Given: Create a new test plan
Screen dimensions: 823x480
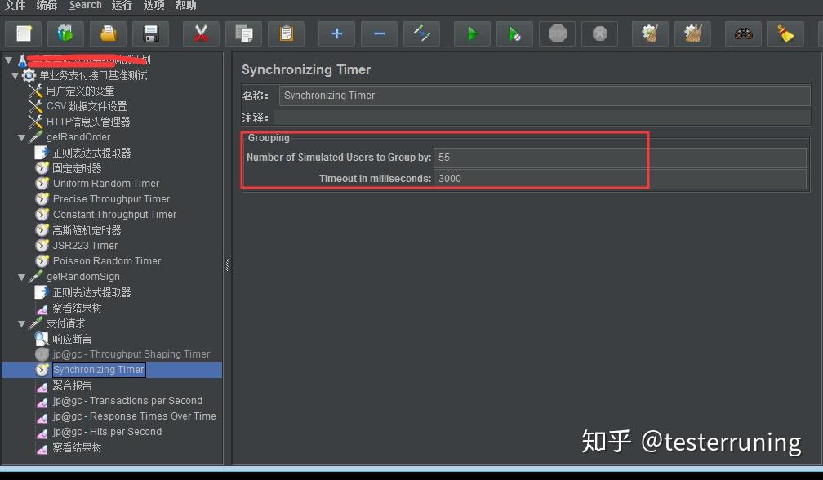Looking at the screenshot, I should 23,33.
